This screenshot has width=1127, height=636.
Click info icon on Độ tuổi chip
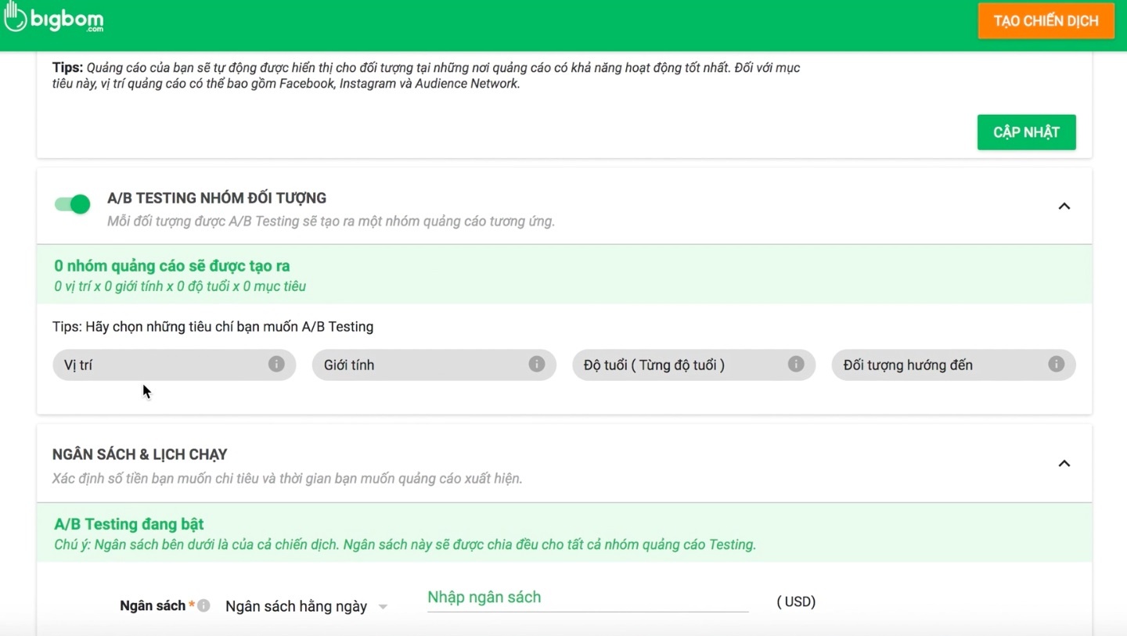[x=796, y=364]
